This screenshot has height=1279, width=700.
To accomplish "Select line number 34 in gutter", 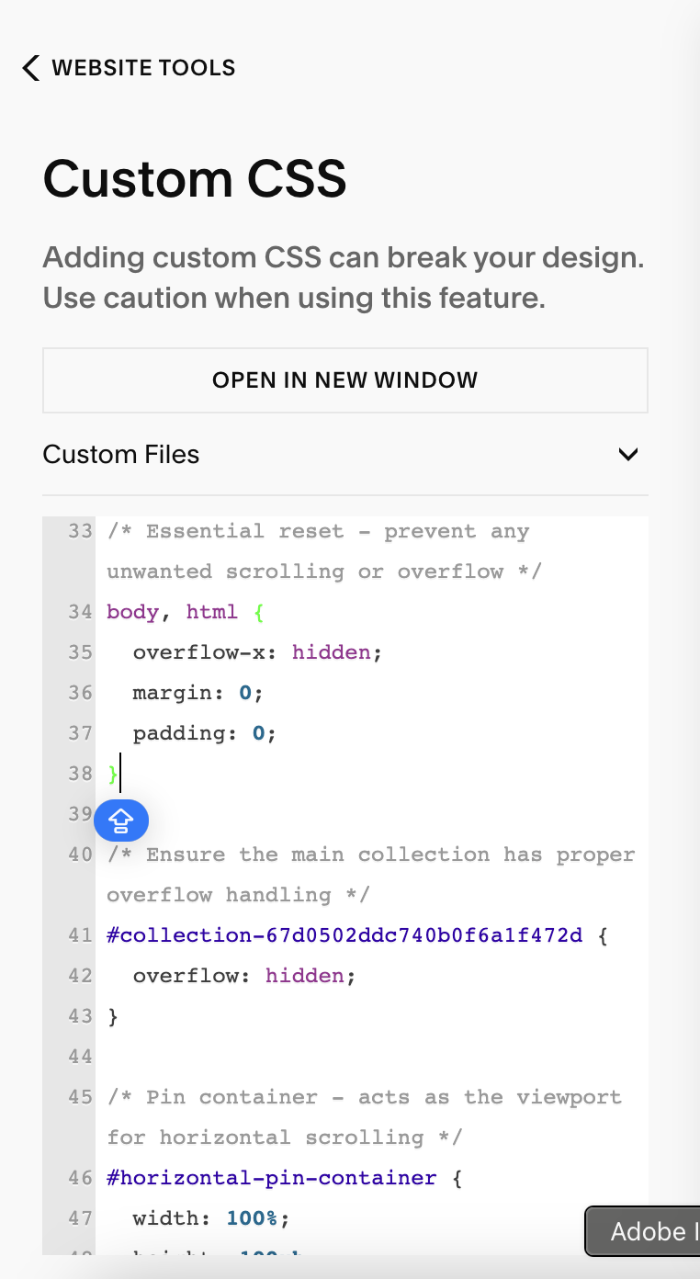I will pos(80,612).
